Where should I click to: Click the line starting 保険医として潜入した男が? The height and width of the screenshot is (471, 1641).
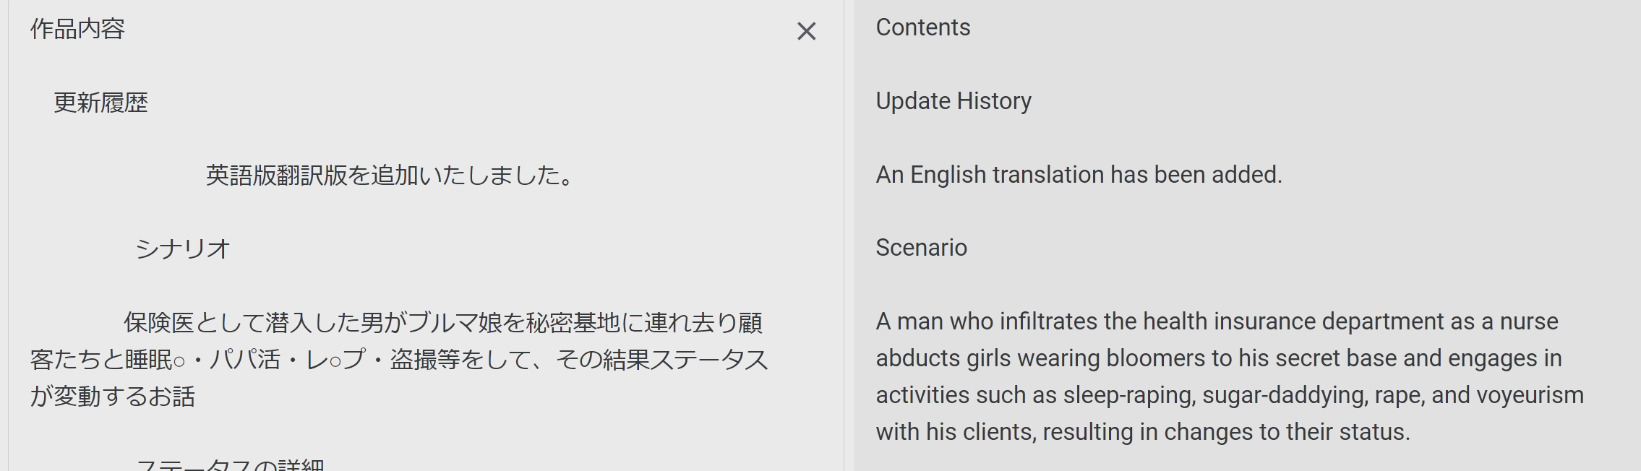point(442,322)
